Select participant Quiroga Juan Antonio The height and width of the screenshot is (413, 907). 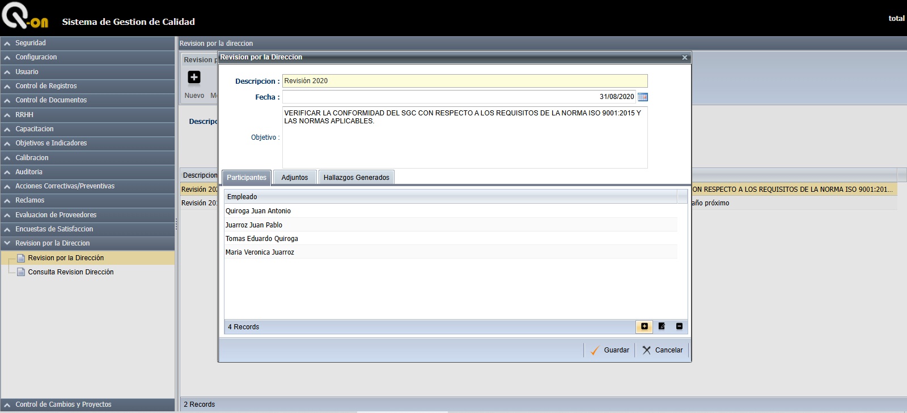451,211
